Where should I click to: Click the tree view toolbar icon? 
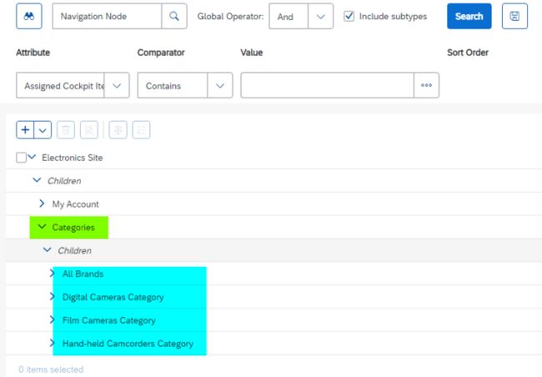pos(118,130)
